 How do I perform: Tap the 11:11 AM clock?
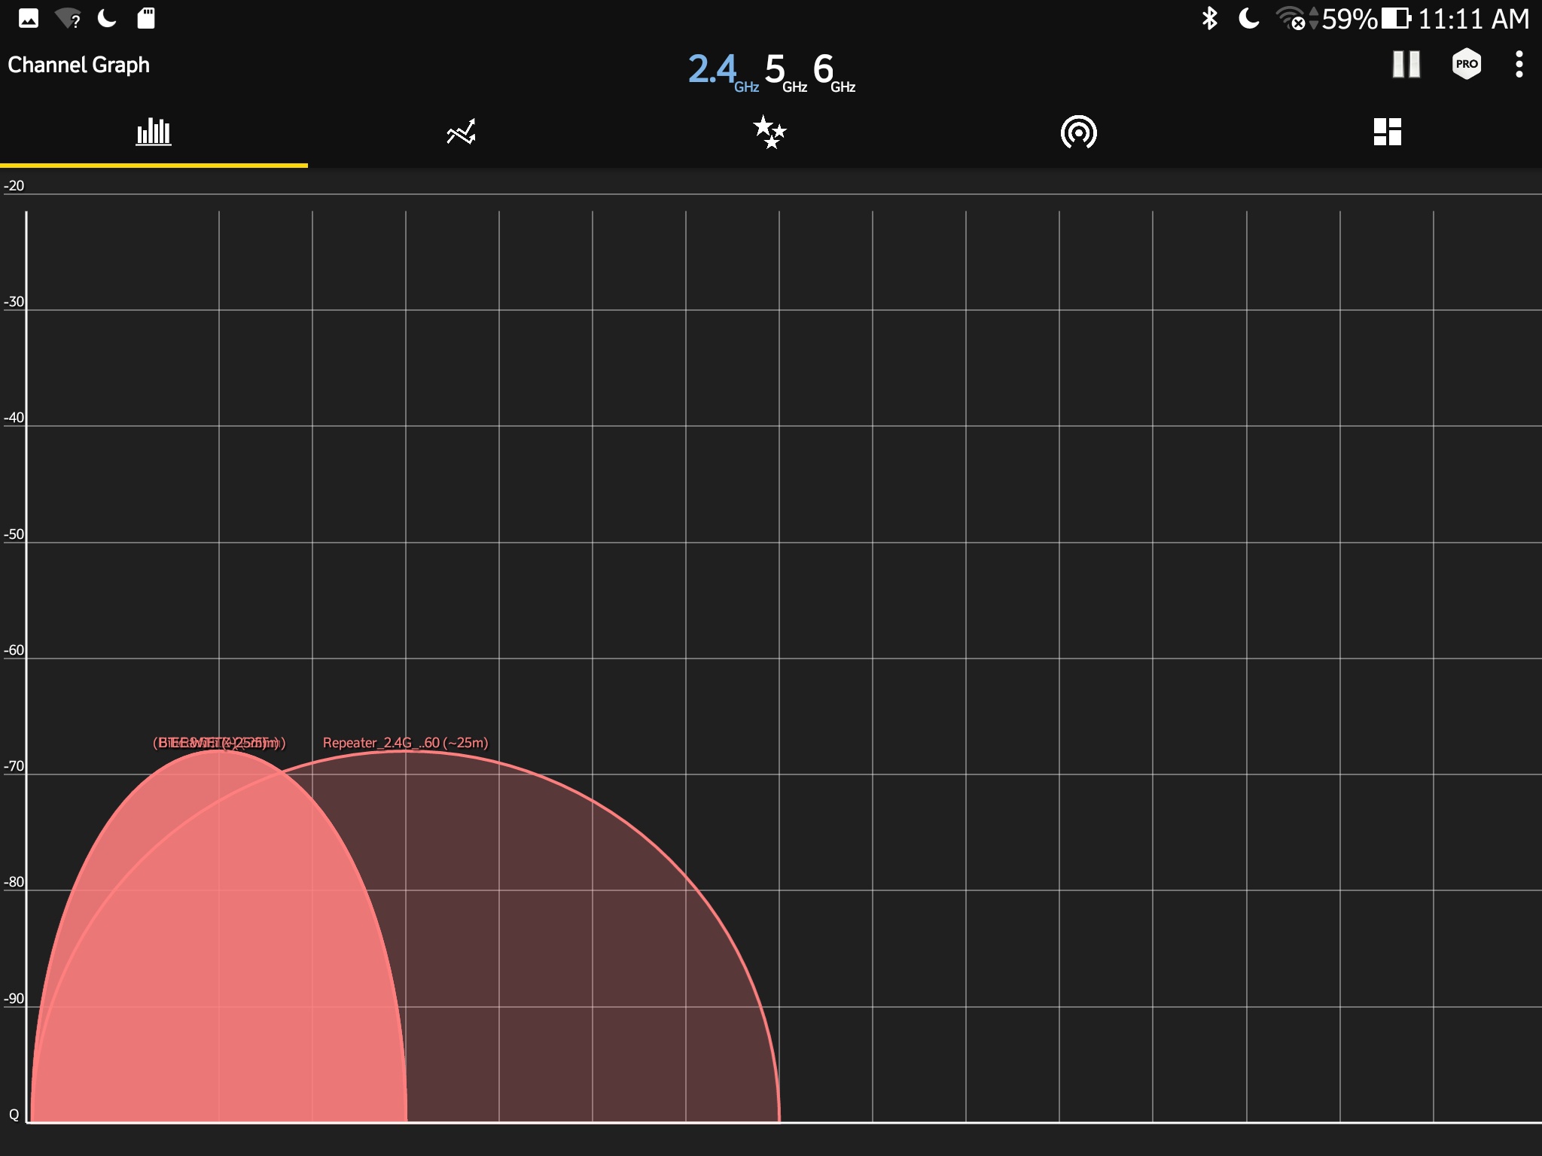[x=1473, y=19]
